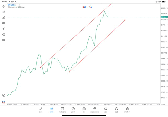The image size is (168, 117).
Task: Tap the circular red-blue icon in chart header
Action: [91, 7]
